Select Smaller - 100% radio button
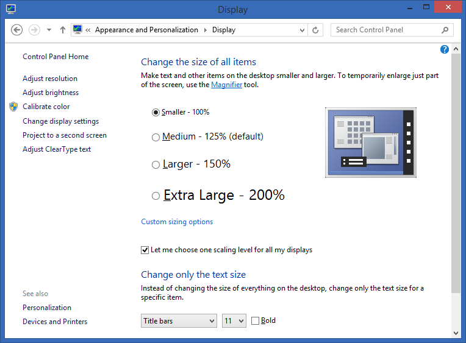 tap(156, 112)
